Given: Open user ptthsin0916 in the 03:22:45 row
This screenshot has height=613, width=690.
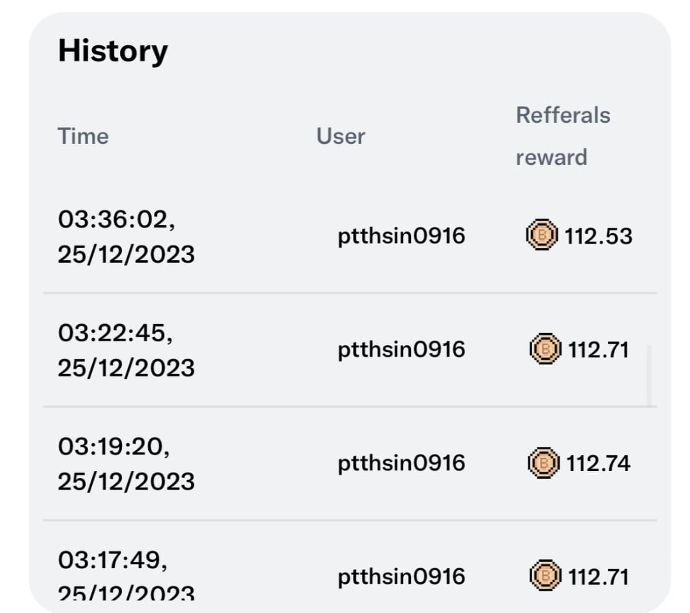Looking at the screenshot, I should coord(401,350).
